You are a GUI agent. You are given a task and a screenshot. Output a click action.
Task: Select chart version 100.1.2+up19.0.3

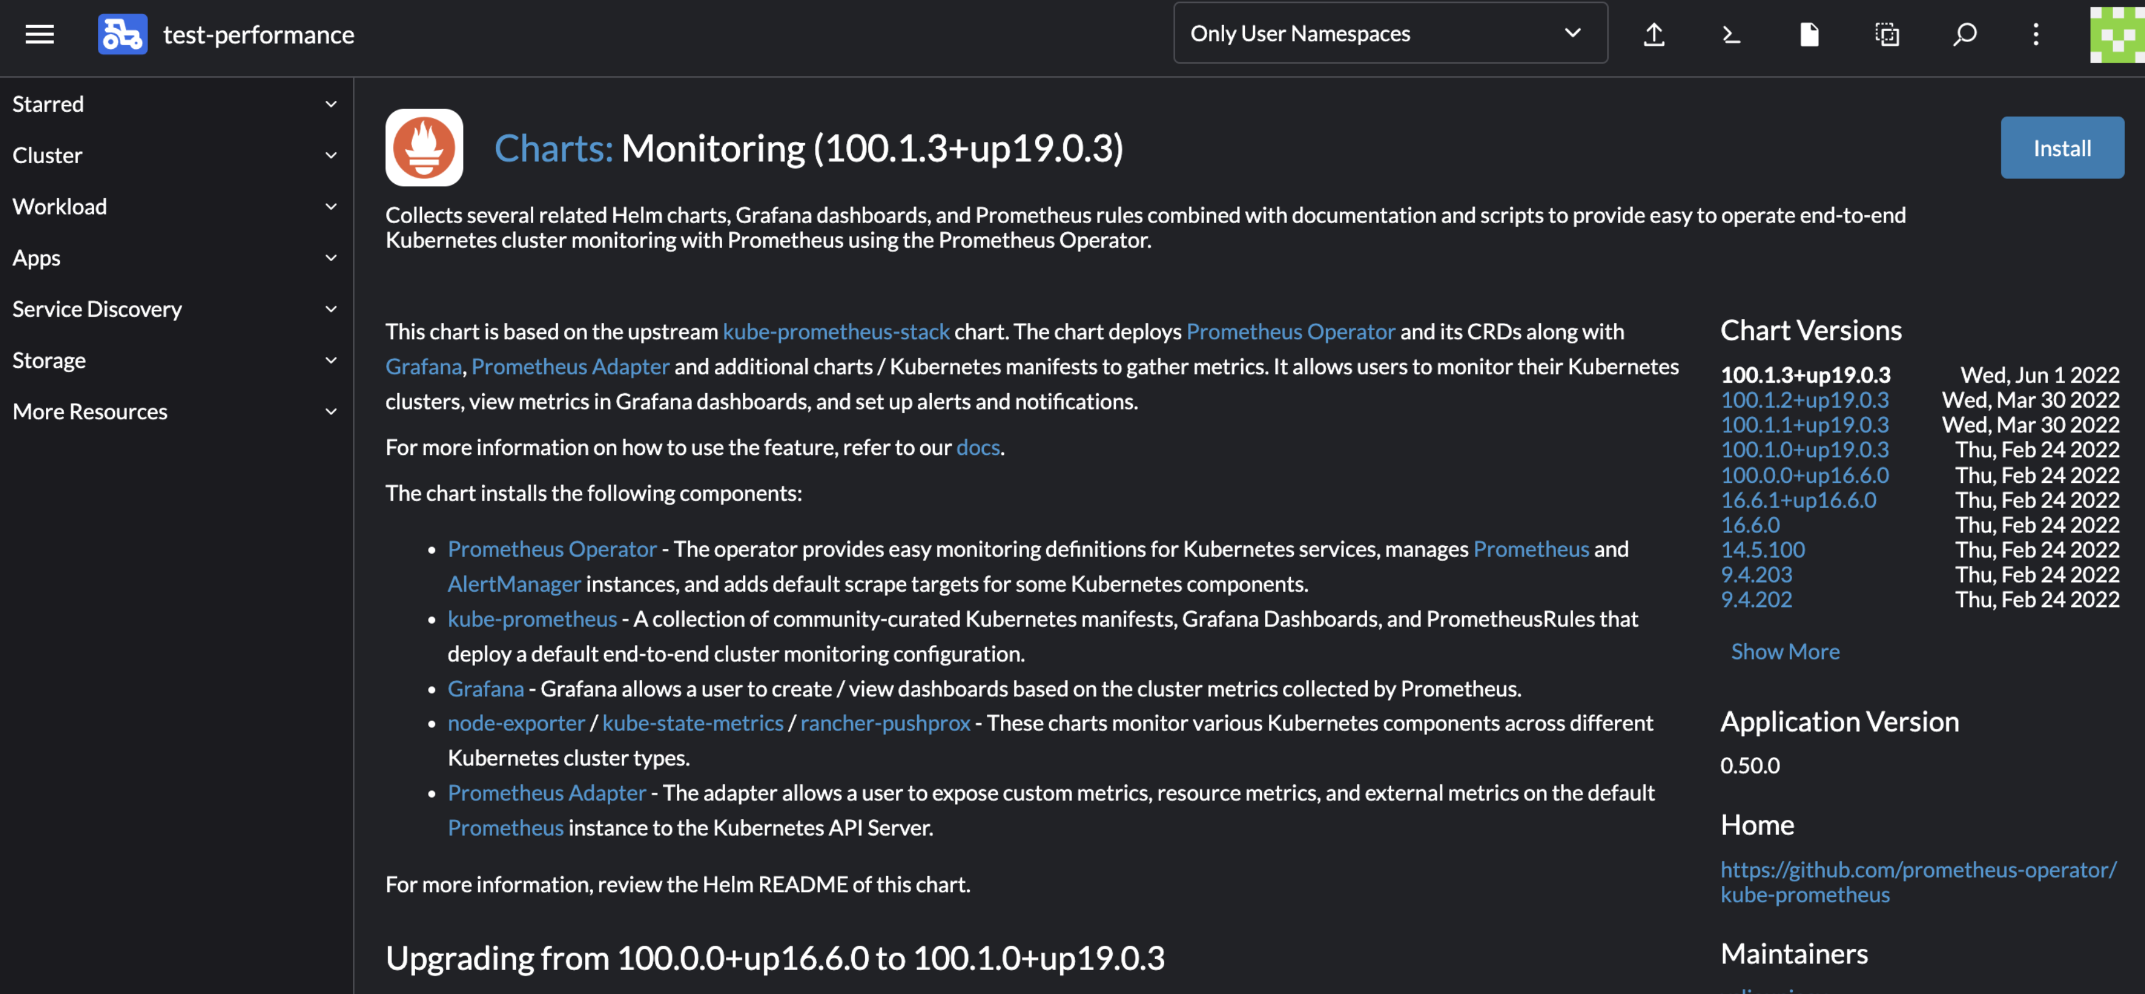(x=1805, y=400)
